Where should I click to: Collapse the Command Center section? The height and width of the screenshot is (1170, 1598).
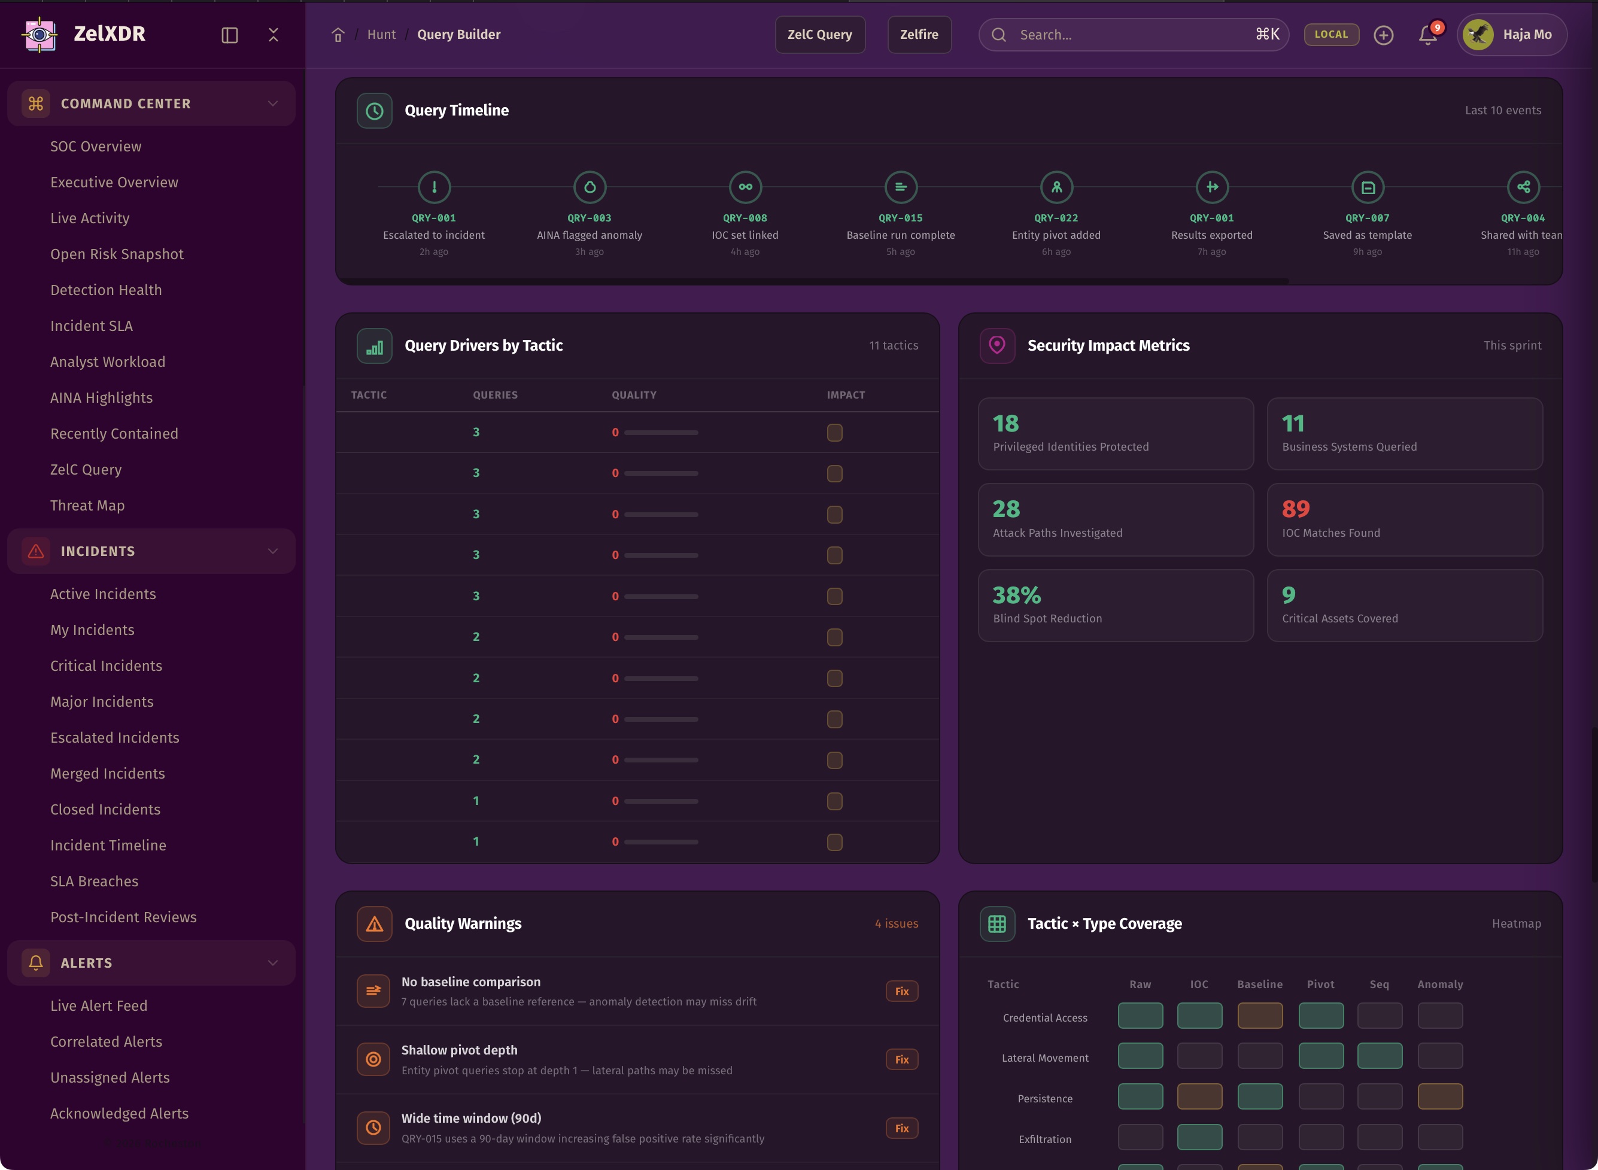(x=273, y=104)
